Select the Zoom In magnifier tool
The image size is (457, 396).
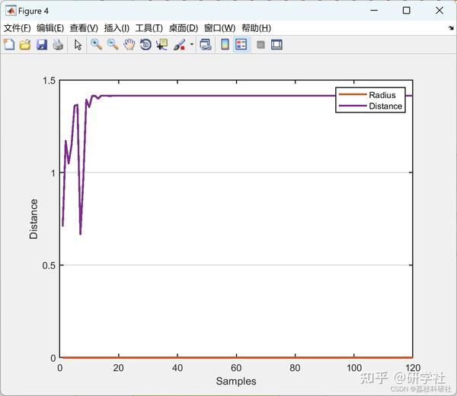click(x=96, y=45)
